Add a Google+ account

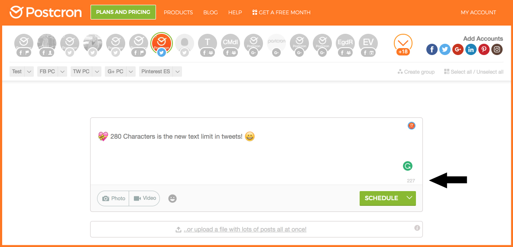click(458, 50)
